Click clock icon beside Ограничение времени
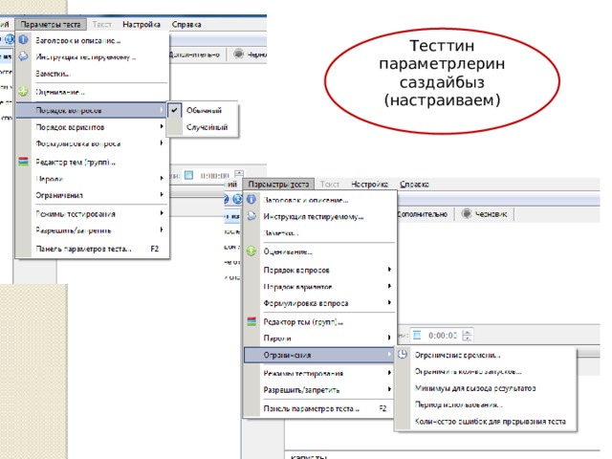Screen dimensions: 612x459 coord(403,355)
